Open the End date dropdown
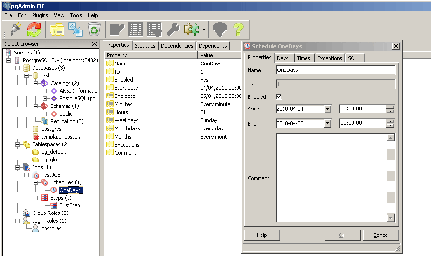The height and width of the screenshot is (256, 431). (x=327, y=123)
